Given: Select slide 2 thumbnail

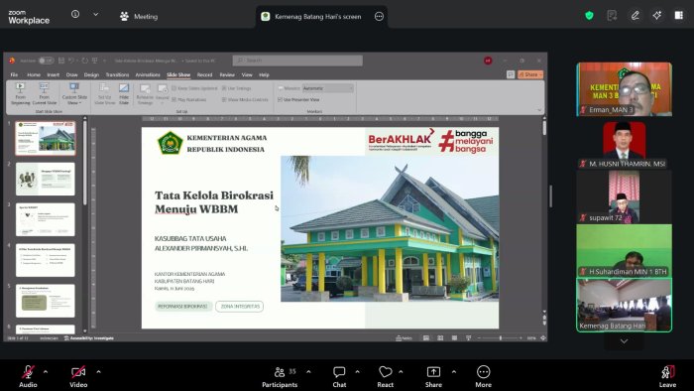Looking at the screenshot, I should (x=46, y=179).
